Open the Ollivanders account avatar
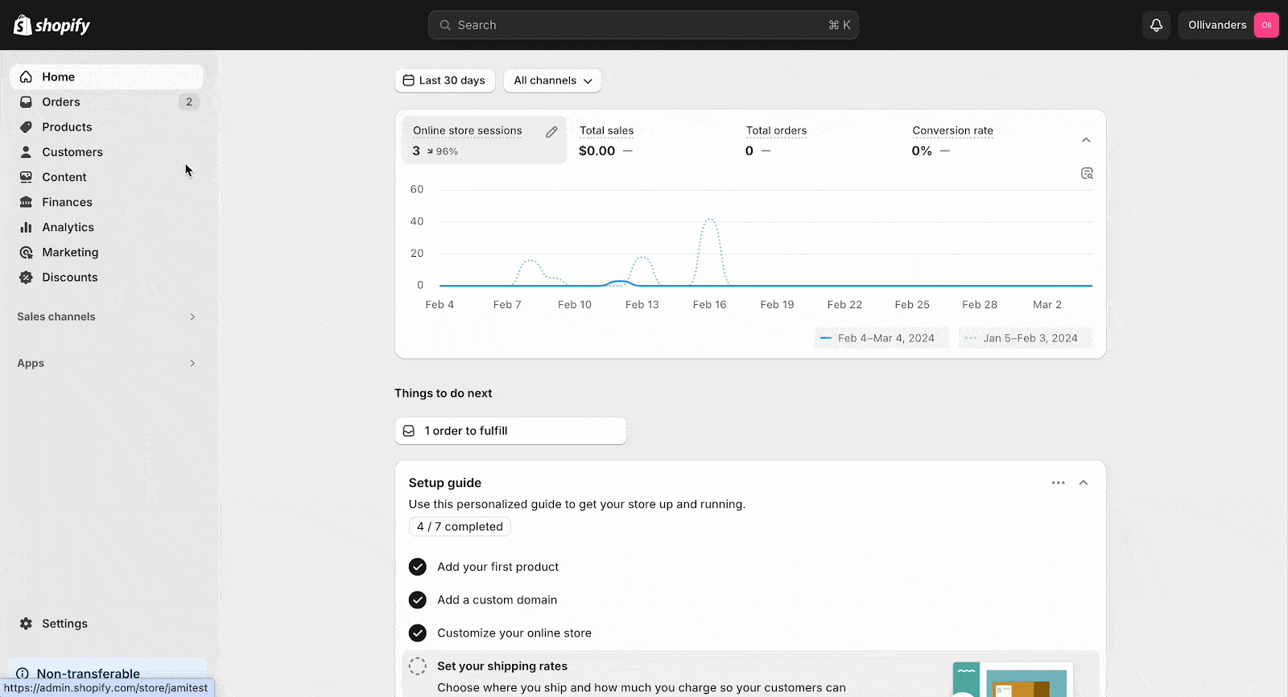Image resolution: width=1288 pixels, height=697 pixels. pos(1266,25)
